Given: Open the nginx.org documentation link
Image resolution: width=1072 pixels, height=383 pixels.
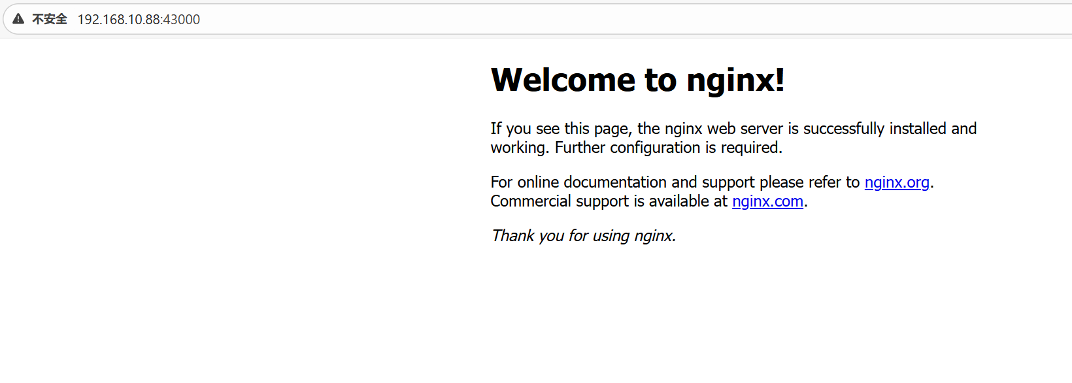Looking at the screenshot, I should (897, 182).
